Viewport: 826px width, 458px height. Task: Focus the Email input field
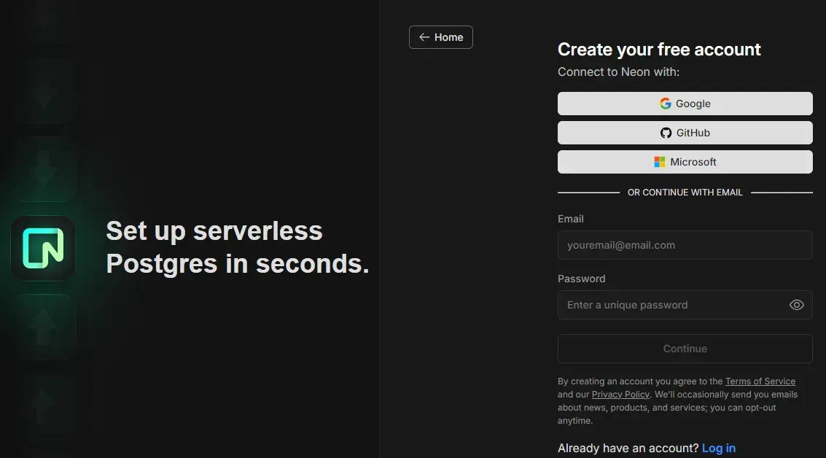[685, 245]
